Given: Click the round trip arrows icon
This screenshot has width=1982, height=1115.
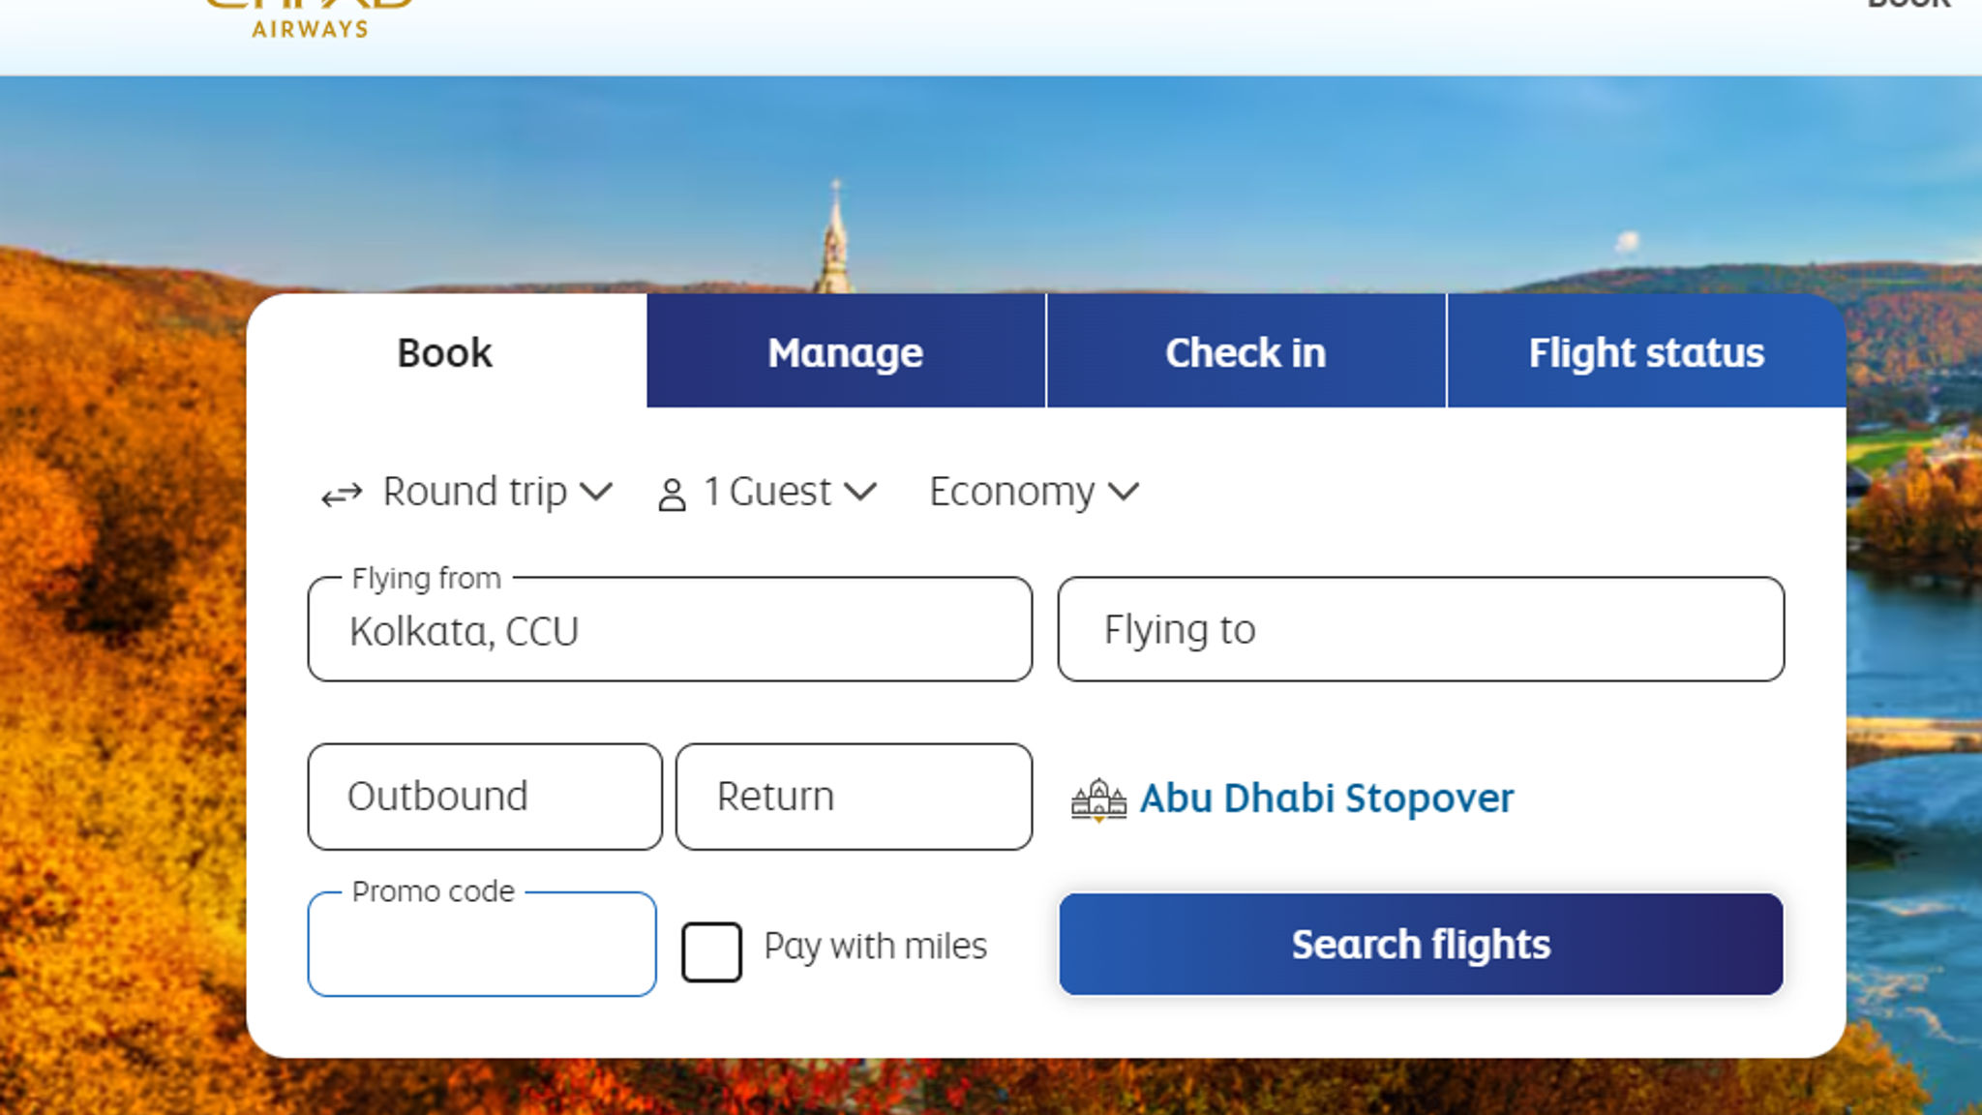Looking at the screenshot, I should point(338,492).
